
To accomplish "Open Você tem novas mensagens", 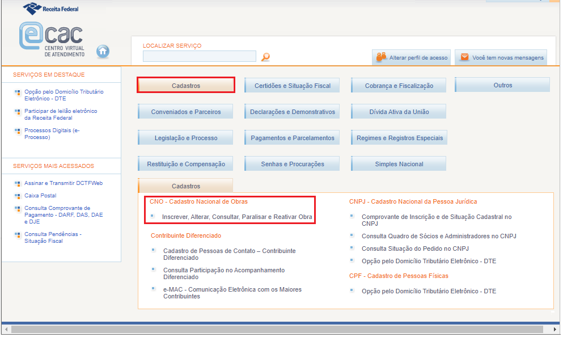I will pyautogui.click(x=501, y=57).
